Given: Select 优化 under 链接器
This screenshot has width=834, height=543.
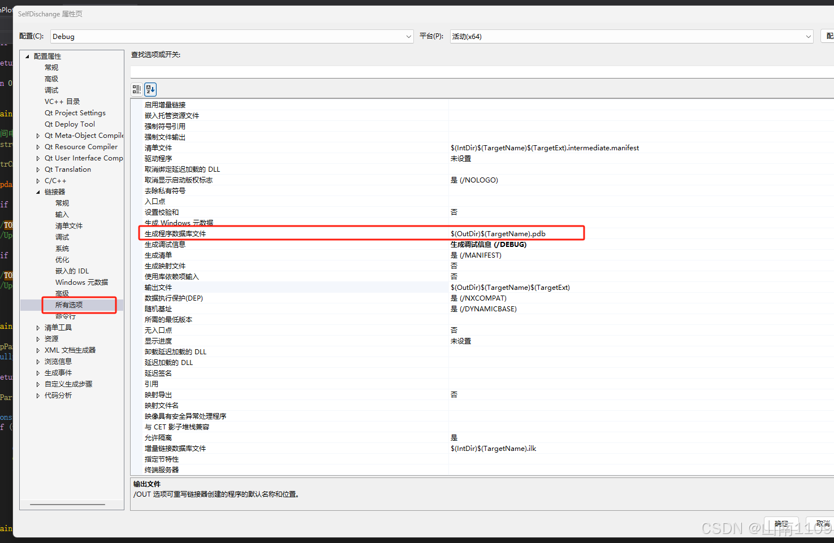Looking at the screenshot, I should 62,260.
